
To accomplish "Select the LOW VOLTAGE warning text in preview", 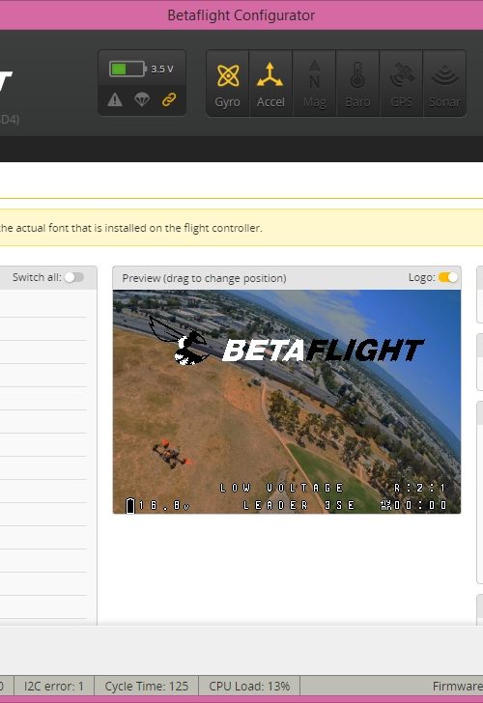I will (x=282, y=488).
